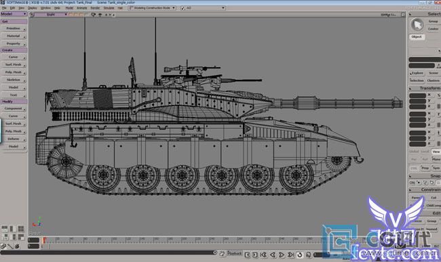Click the Playback menu button
The height and width of the screenshot is (262, 441).
click(235, 253)
